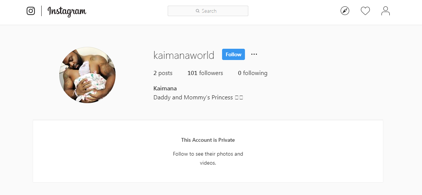Click the magnifier icon in search box
This screenshot has width=422, height=195.
coord(198,11)
